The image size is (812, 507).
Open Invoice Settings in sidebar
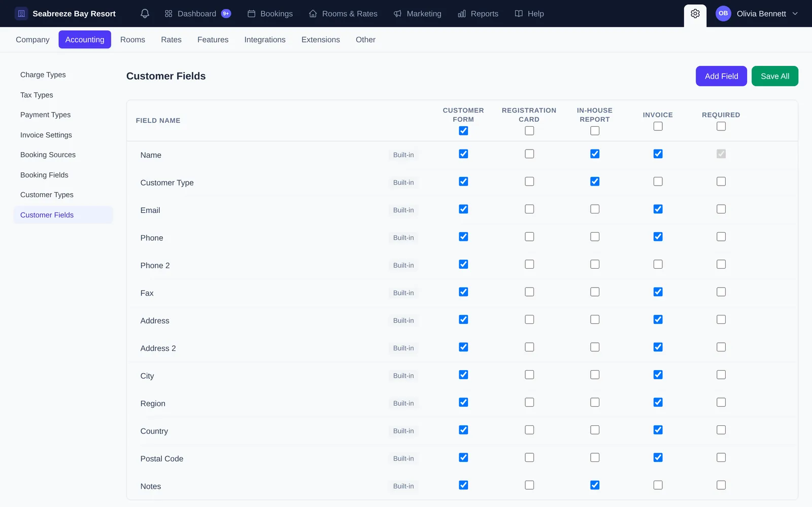[63, 135]
